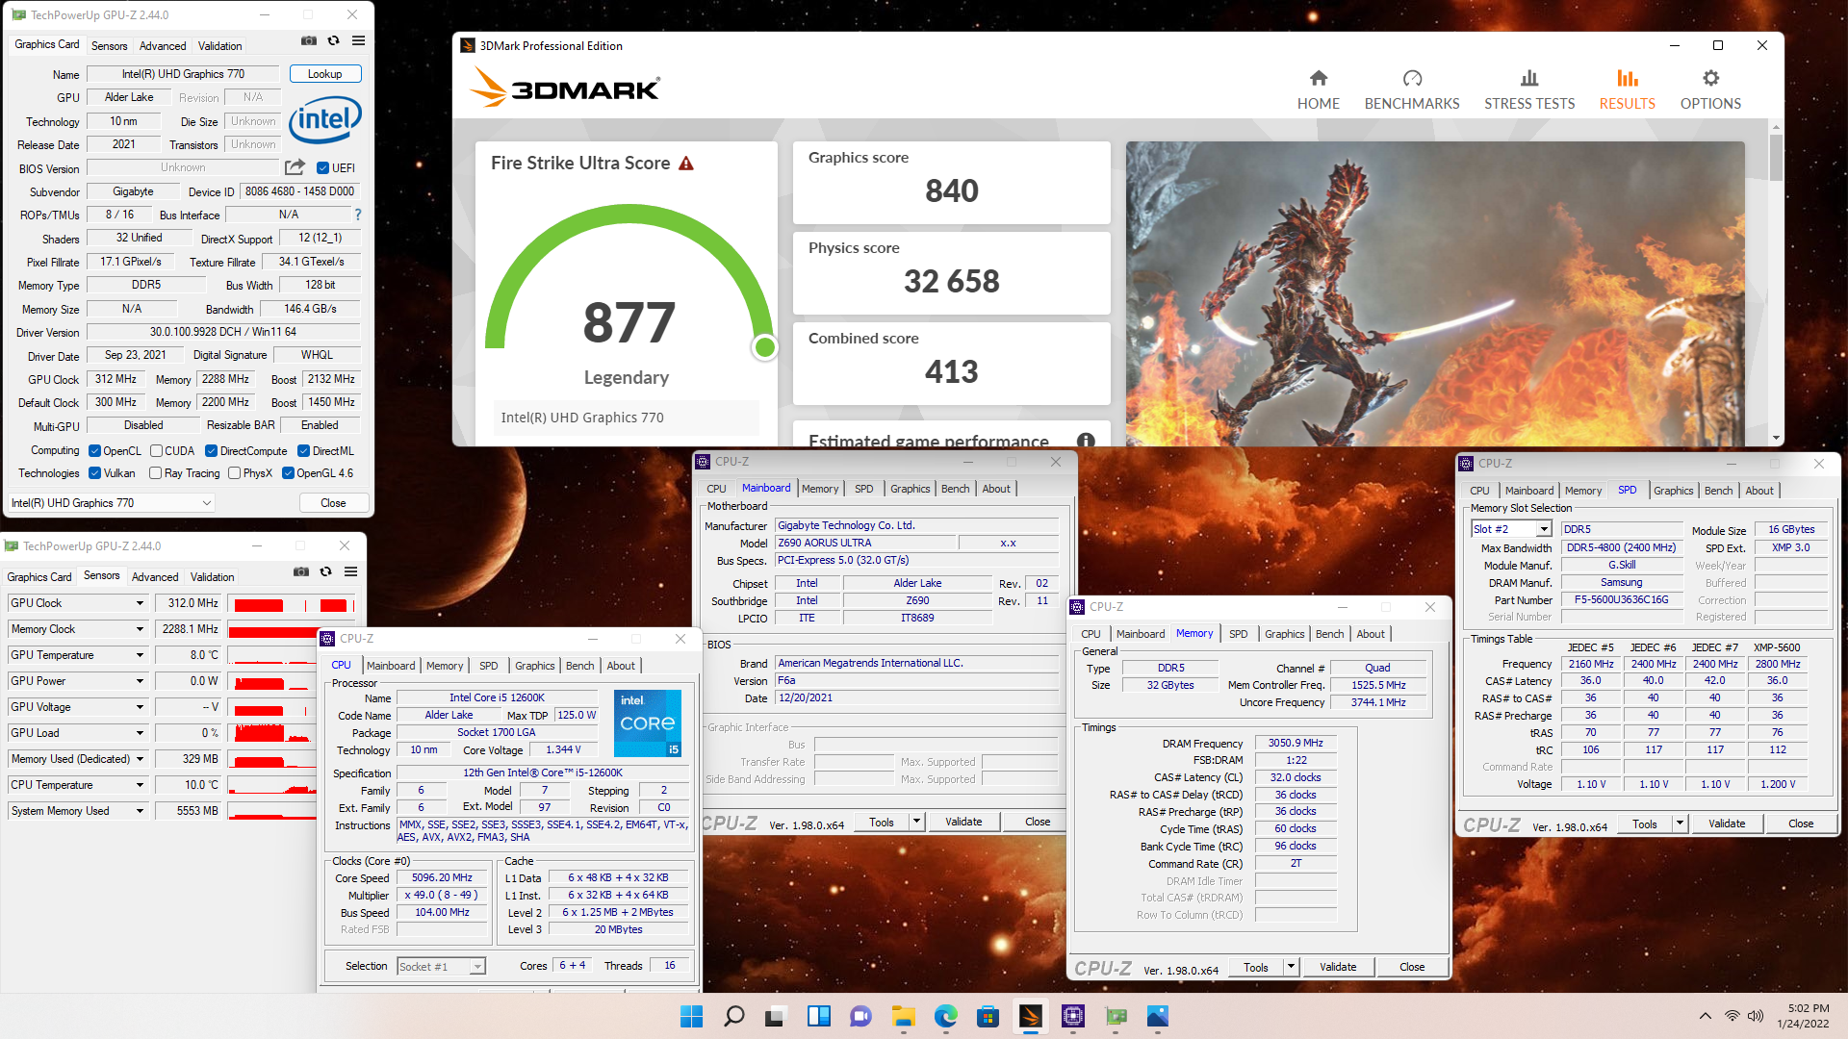Open Selection Socket #1 dropdown in CPU-Z
Image resolution: width=1848 pixels, height=1039 pixels.
coord(442,967)
